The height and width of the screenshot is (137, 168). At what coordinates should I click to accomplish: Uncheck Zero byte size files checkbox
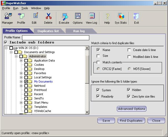pos(129,97)
